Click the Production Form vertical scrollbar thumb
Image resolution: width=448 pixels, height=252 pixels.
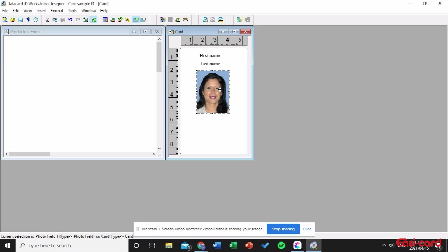pyautogui.click(x=159, y=57)
